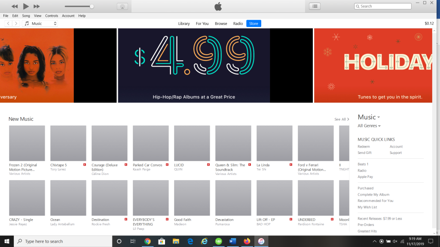Open the Music media type dropdown

point(40,24)
